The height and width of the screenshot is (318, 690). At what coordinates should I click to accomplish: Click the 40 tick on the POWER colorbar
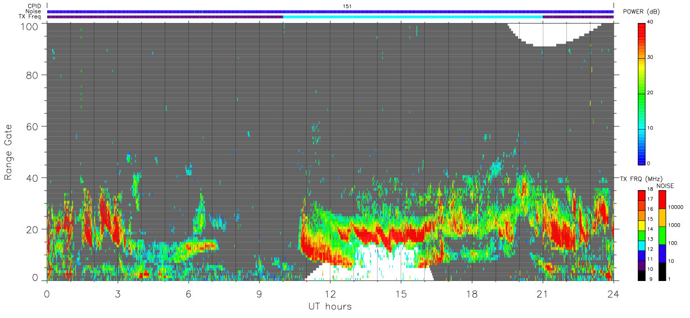pyautogui.click(x=650, y=22)
